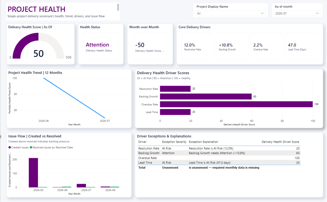The width and height of the screenshot is (327, 202).
Task: Select the Backlog Growth table row
Action: click(219, 153)
